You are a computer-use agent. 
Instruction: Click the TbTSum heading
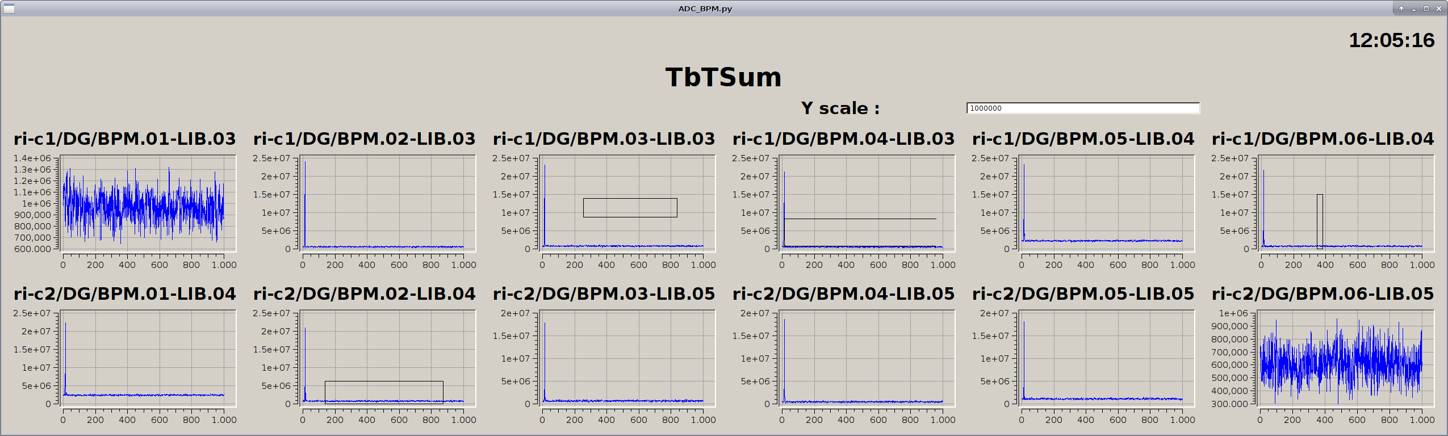723,77
